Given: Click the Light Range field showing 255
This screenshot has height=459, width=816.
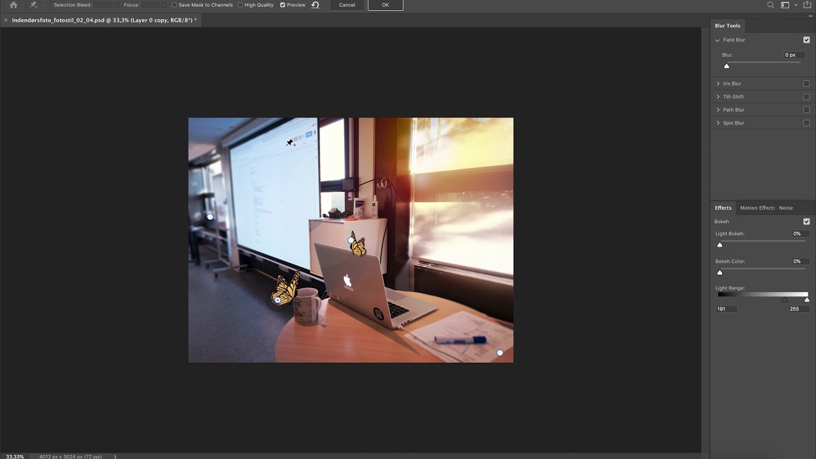Looking at the screenshot, I should 799,309.
